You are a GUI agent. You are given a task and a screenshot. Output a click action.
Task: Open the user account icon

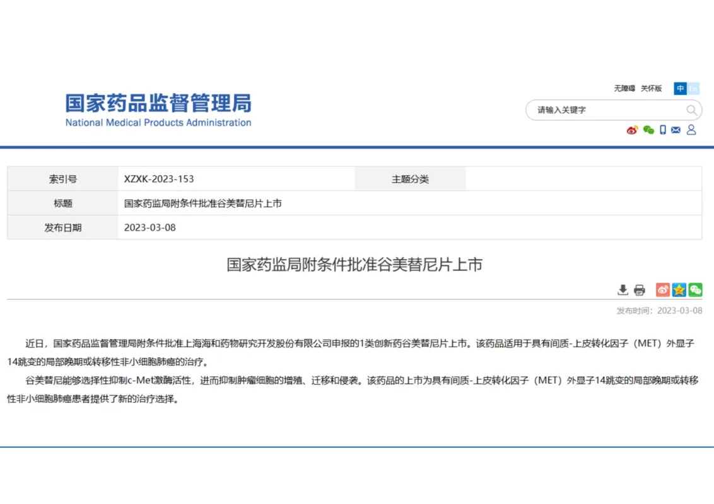tap(691, 130)
